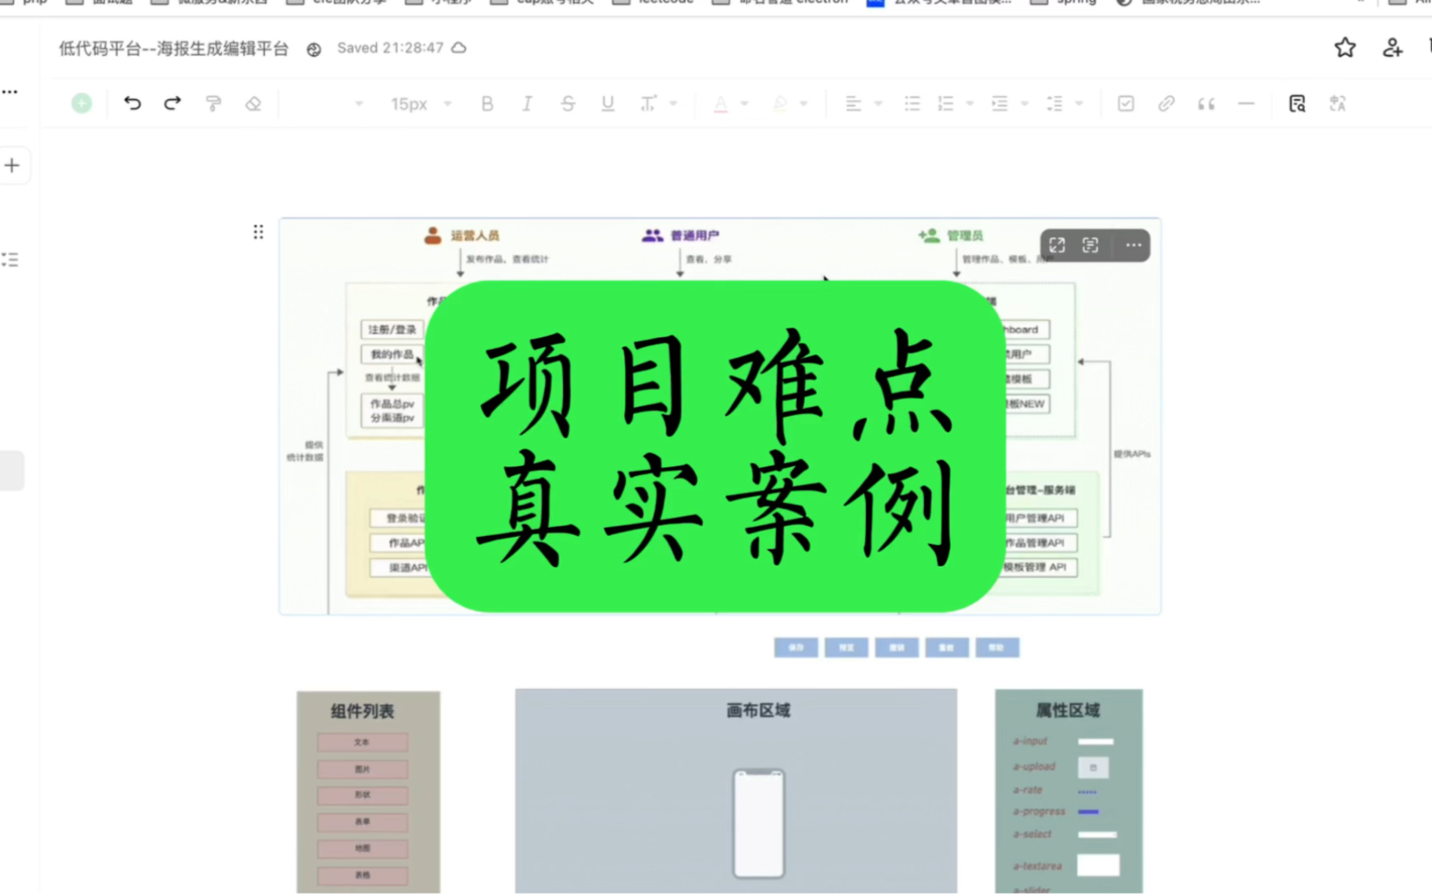The image size is (1432, 894).
Task: Expand the line spacing options arrow
Action: [1079, 104]
